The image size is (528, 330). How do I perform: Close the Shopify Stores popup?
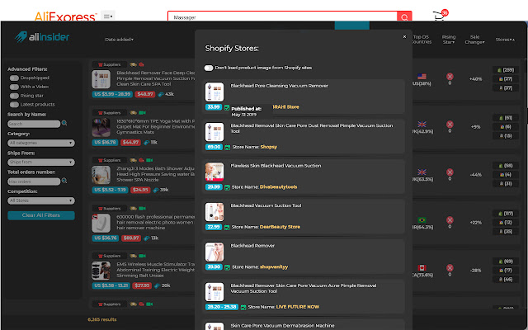(404, 36)
